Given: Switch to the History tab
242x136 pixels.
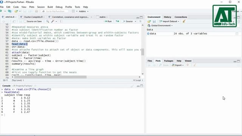Looking at the screenshot, I should (168, 17).
